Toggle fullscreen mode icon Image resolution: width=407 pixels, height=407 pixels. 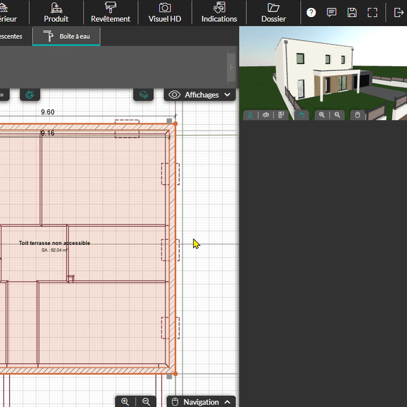click(372, 12)
